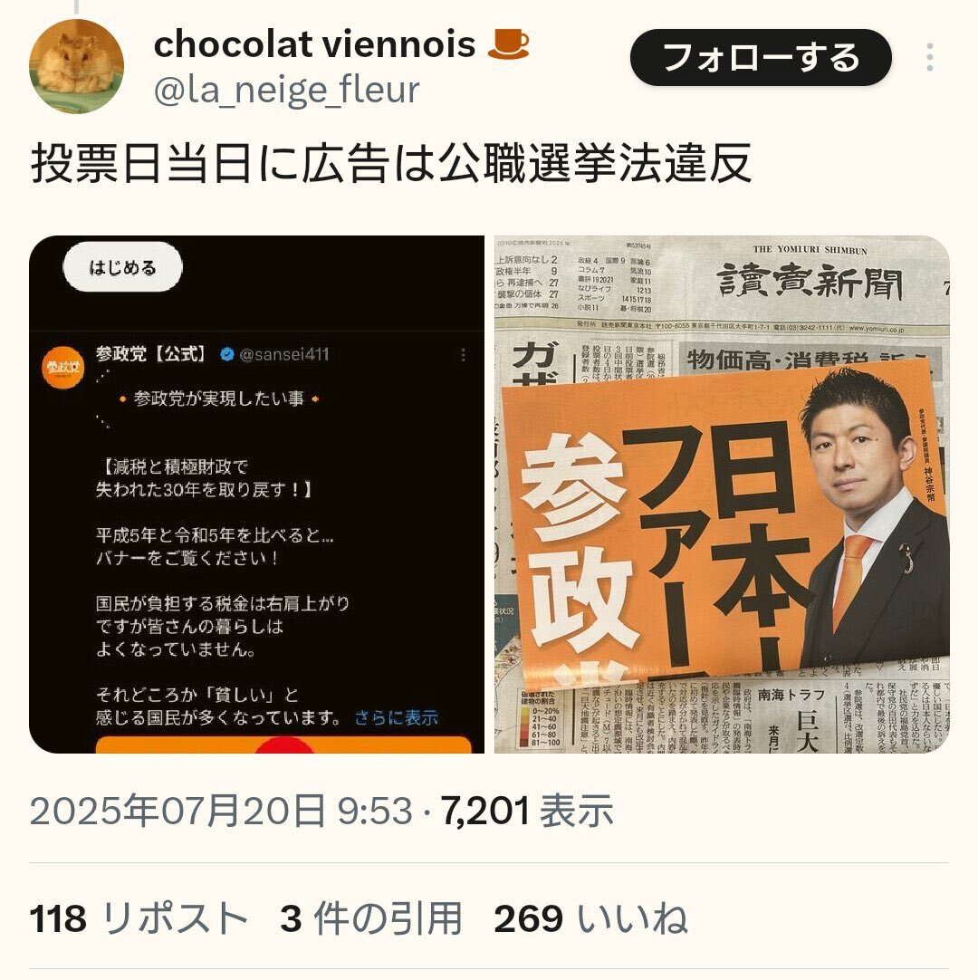Click the blue verified badge next to 参政党【公式】
978x980 pixels.
click(x=227, y=354)
